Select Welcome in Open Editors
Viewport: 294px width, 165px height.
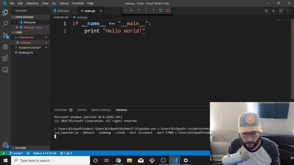[x=29, y=22]
